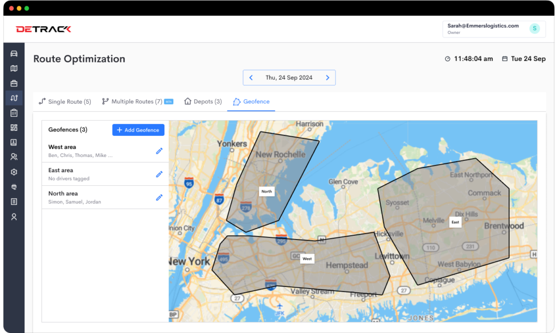This screenshot has height=333, width=557.
Task: Open the map view sidebar icon
Action: (x=14, y=68)
